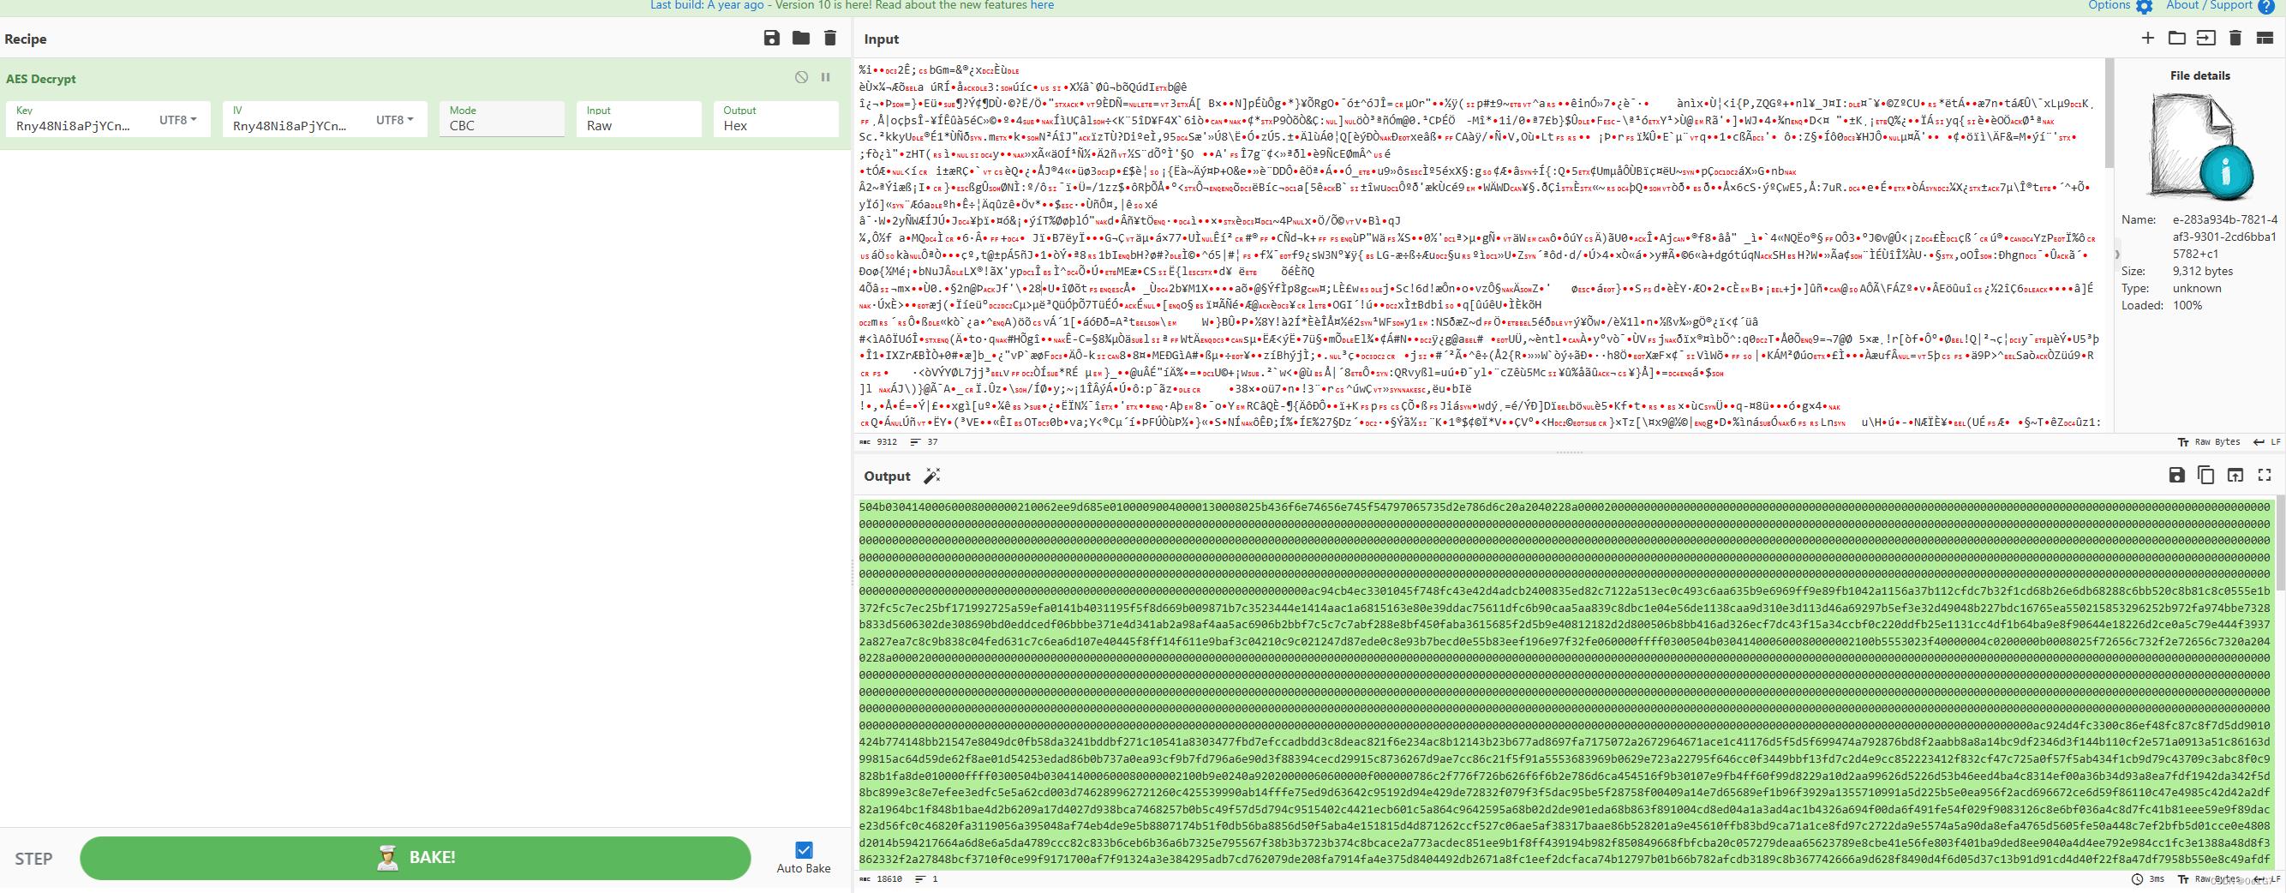
Task: Disable the AES Decrypt operation
Action: coord(801,77)
